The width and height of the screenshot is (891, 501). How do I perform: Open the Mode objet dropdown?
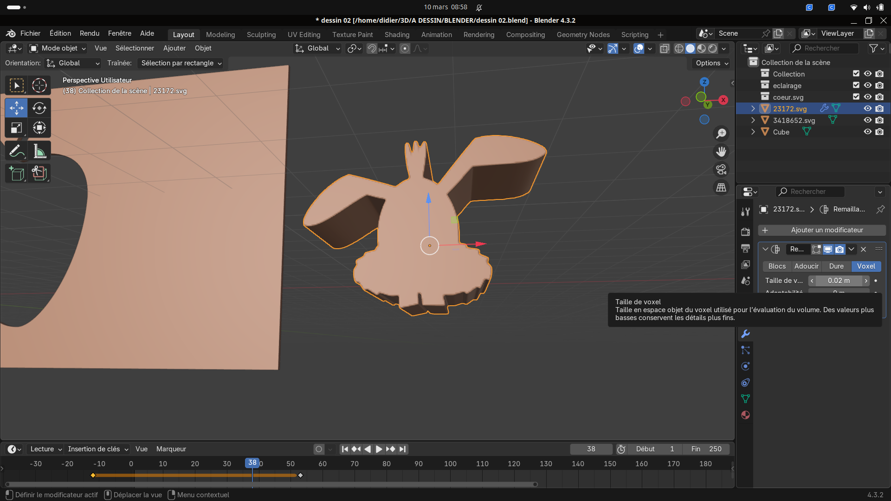[x=58, y=48]
